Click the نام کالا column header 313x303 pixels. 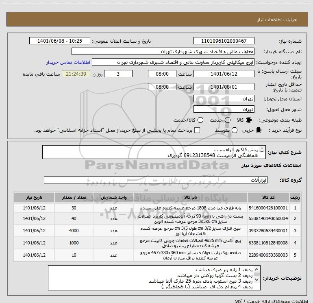(x=190, y=197)
